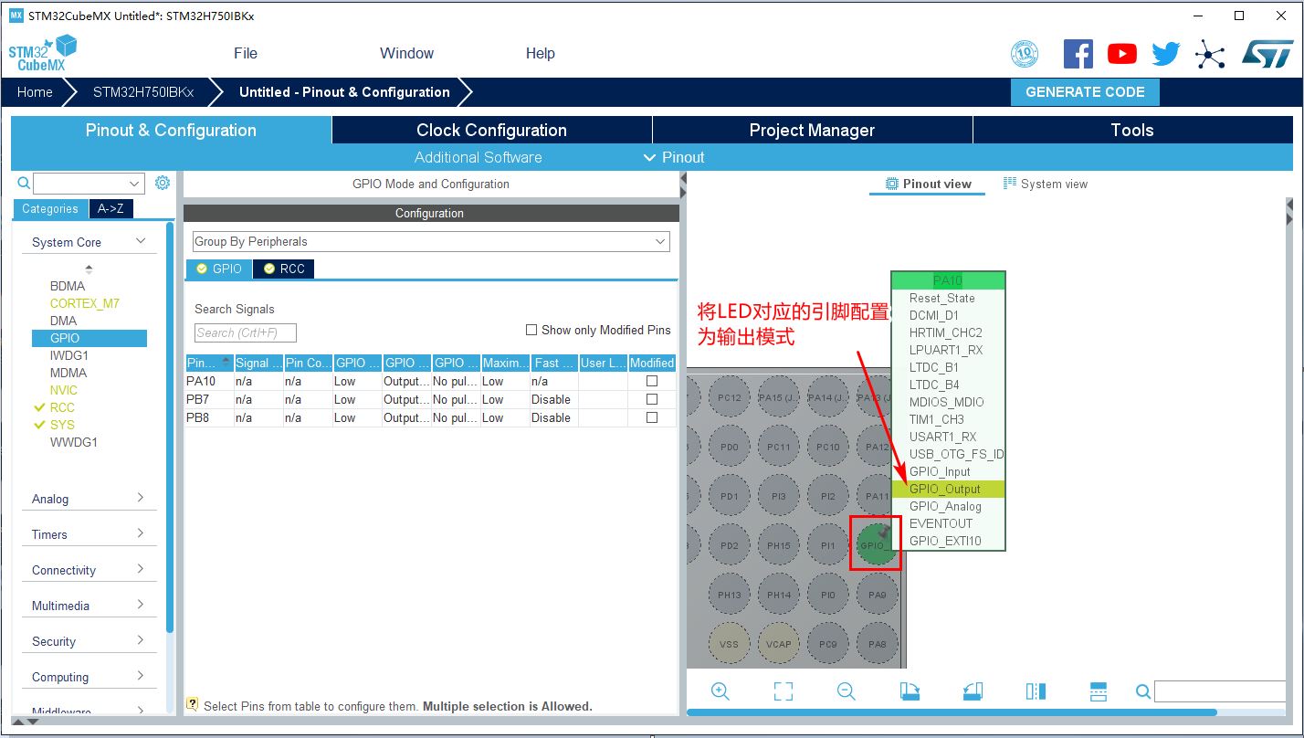Open the YouTube icon link
Screen dimensions: 1304x738
[x=1121, y=54]
